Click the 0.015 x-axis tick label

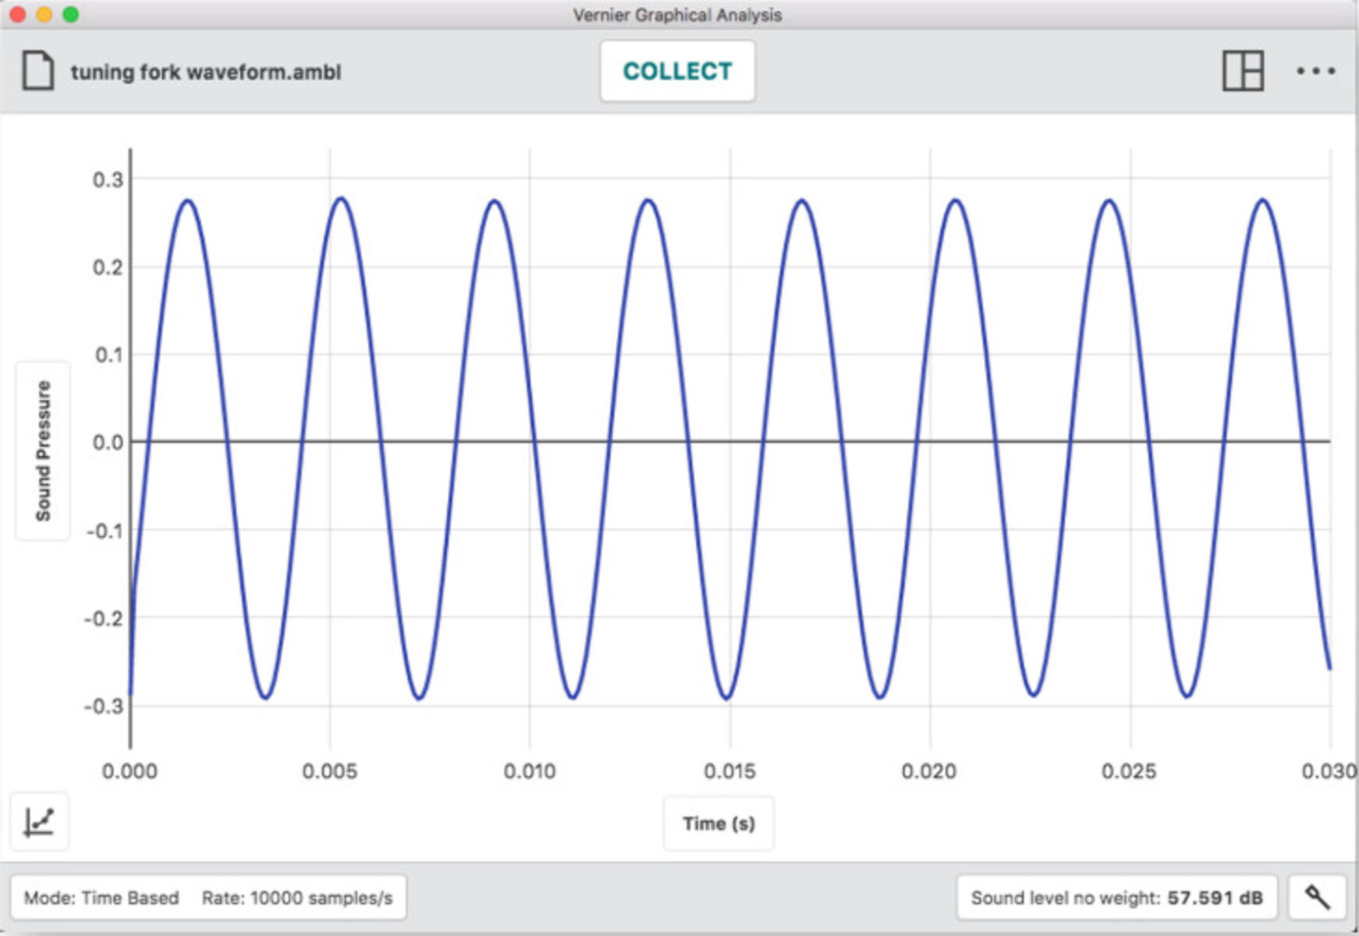(729, 771)
